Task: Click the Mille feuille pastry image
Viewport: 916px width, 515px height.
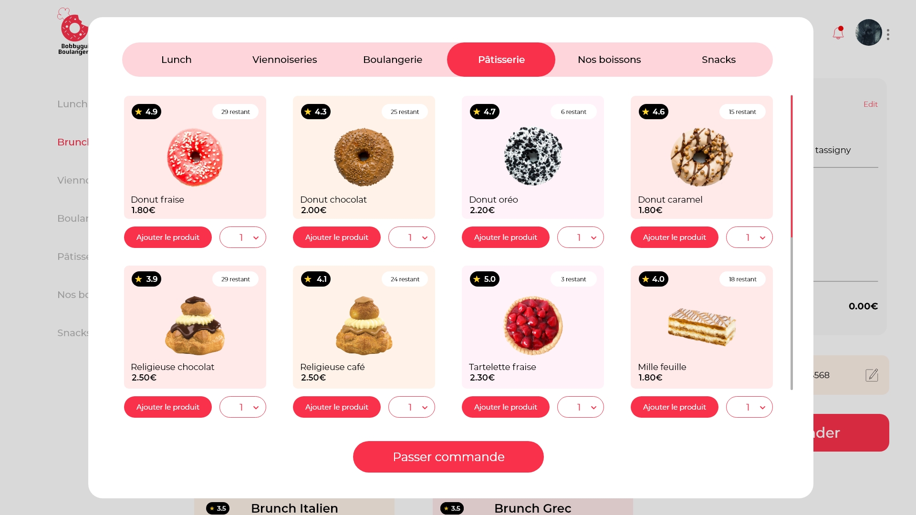Action: pos(701,327)
